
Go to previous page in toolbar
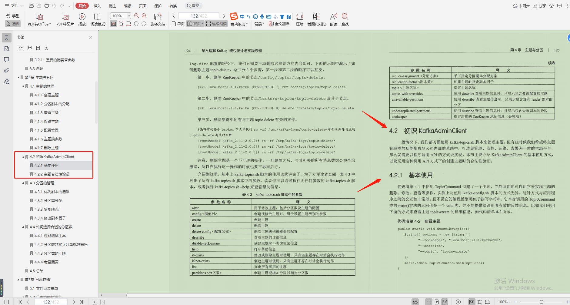tap(174, 16)
